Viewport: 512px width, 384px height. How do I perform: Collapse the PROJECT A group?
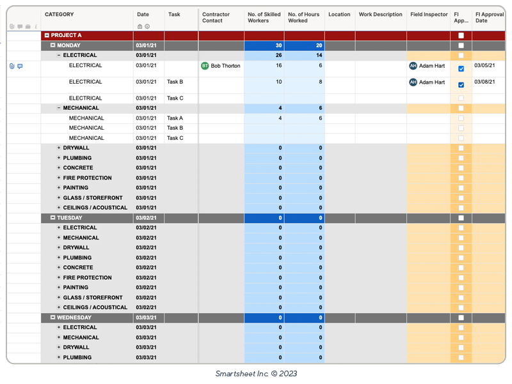pyautogui.click(x=47, y=36)
